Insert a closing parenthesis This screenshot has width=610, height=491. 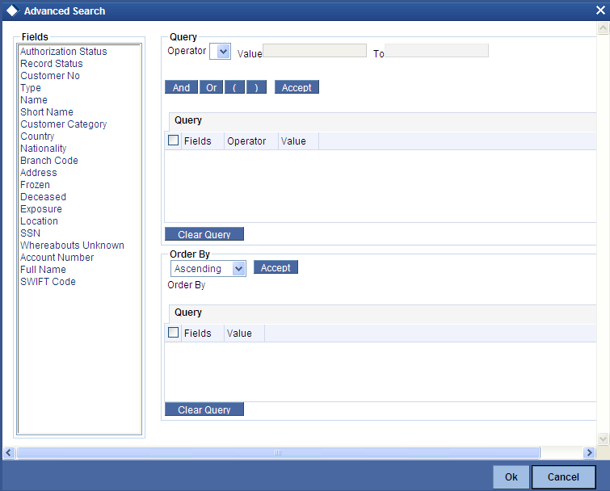(256, 87)
